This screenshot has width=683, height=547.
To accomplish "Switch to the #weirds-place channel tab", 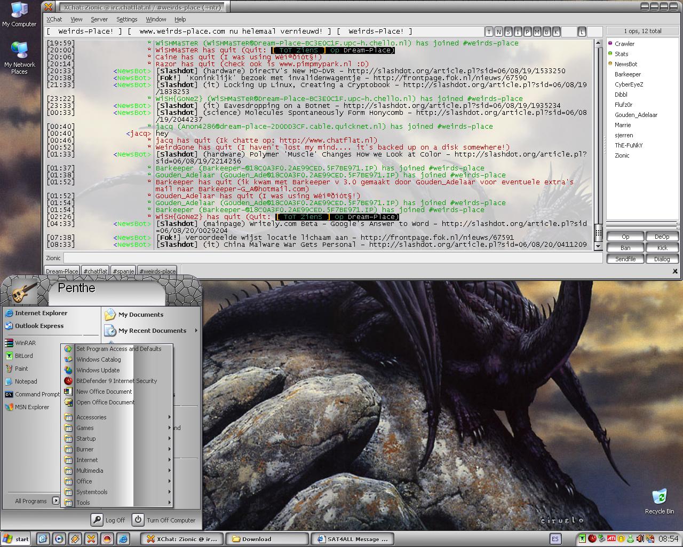I will (x=157, y=271).
